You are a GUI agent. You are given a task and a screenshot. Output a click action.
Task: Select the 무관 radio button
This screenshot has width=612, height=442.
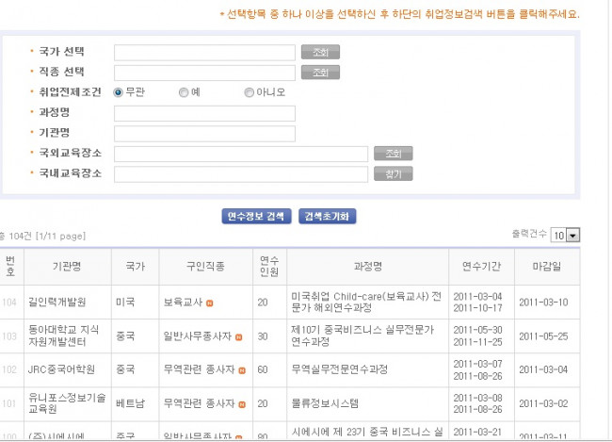[119, 92]
